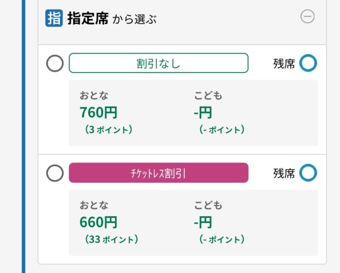Viewport: 340px width, 273px height.
Task: Click the blue 指 reserved seat icon
Action: [54, 18]
